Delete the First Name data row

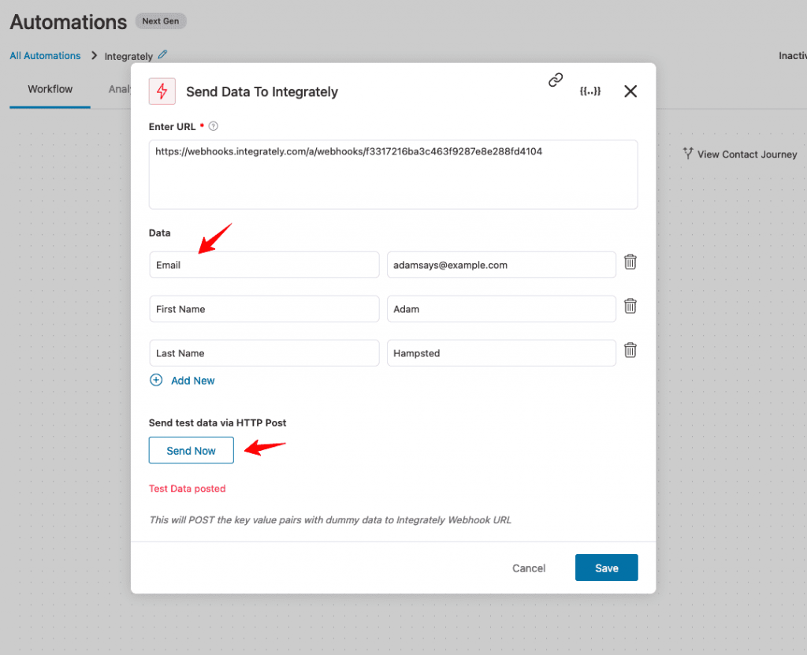630,307
